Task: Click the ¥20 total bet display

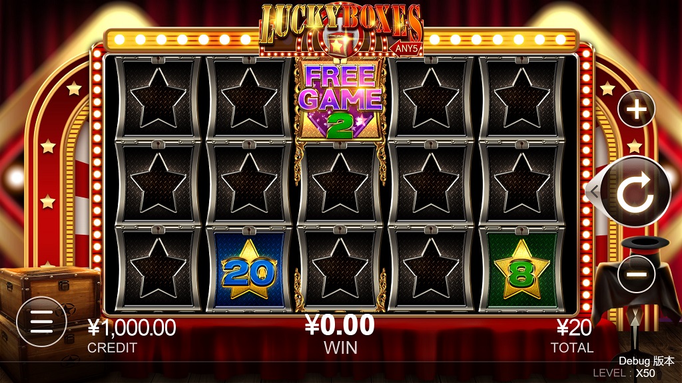Action: click(574, 328)
